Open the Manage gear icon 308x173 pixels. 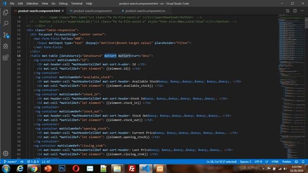point(5,153)
